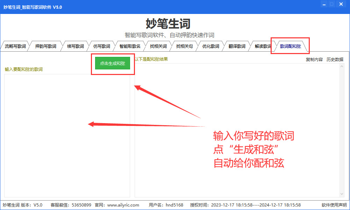350x210 pixels.
Task: Click the lyrics input text area
Action: tap(67, 136)
